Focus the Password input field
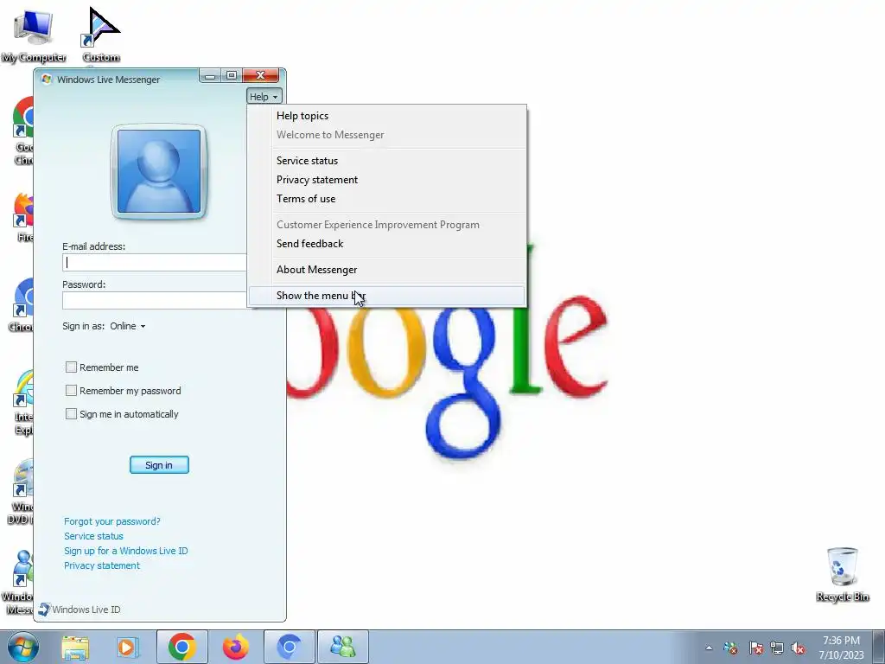885x664 pixels. tap(155, 300)
